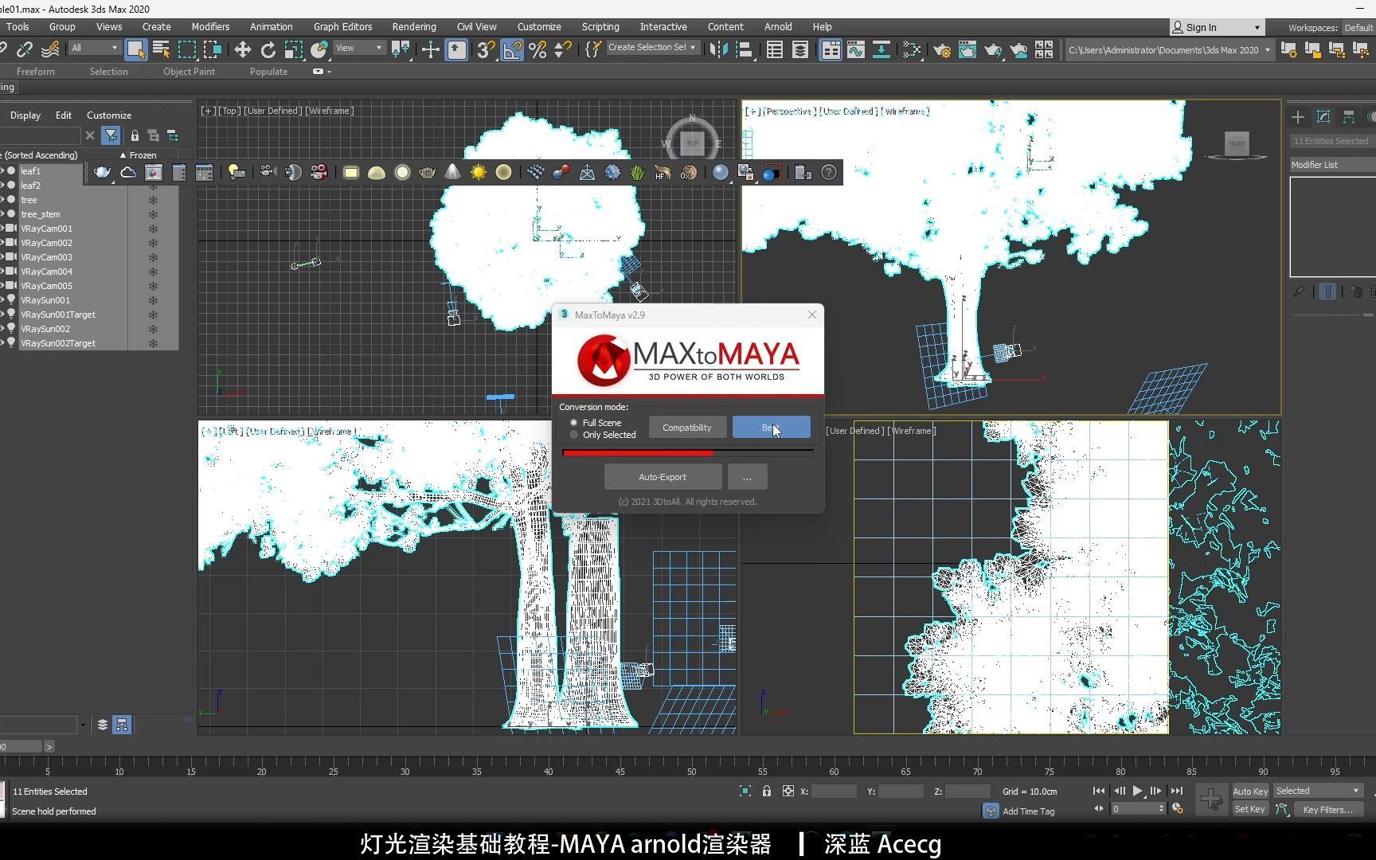Click X coordinate input field
Screen dimensions: 1376x860
pos(834,791)
